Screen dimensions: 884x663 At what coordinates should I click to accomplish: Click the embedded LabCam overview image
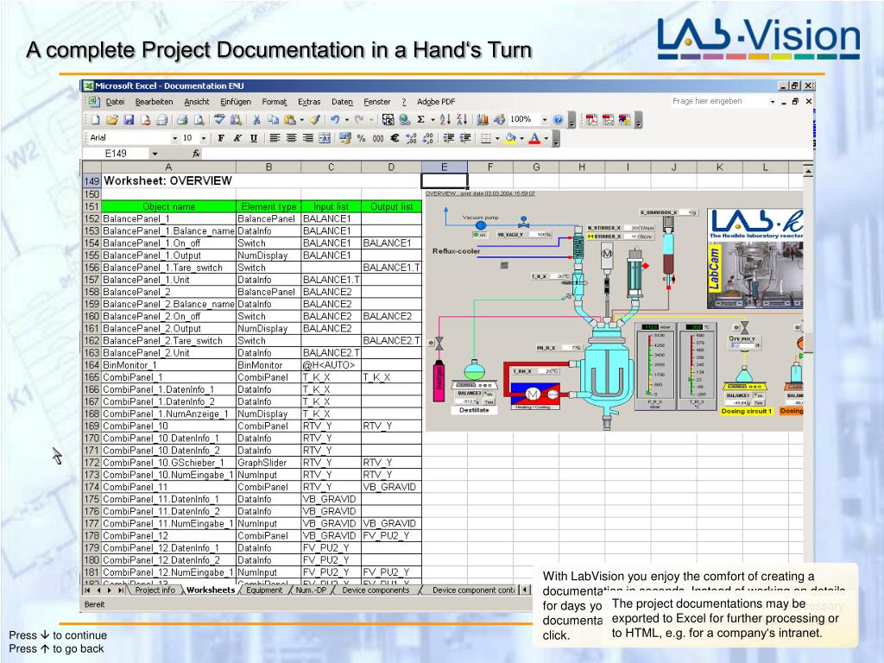(x=615, y=311)
